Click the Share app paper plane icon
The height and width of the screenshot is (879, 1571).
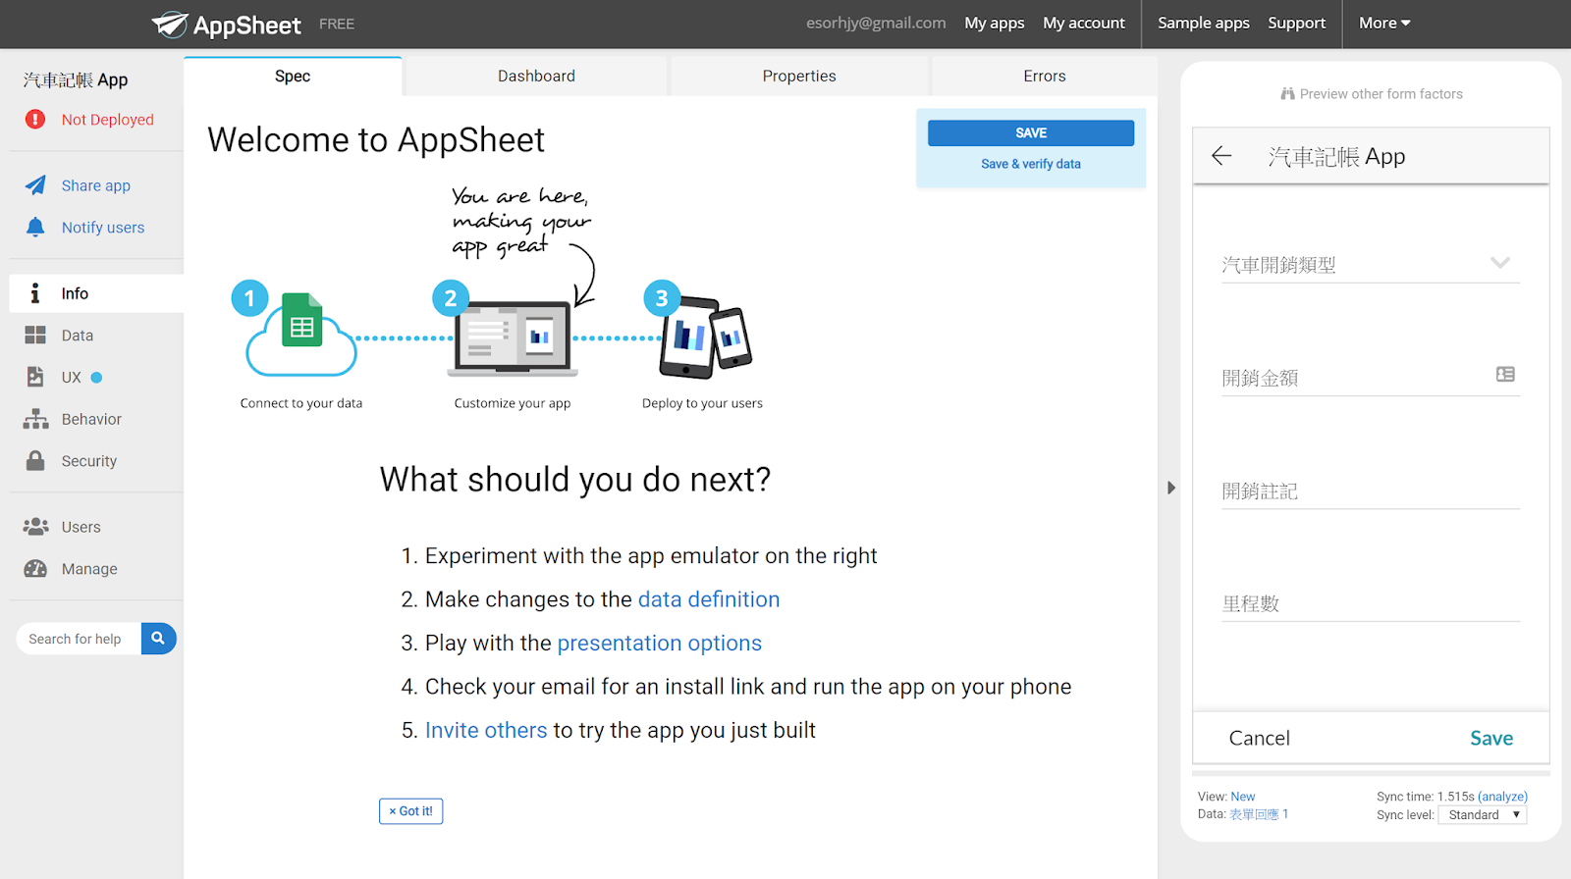[35, 185]
